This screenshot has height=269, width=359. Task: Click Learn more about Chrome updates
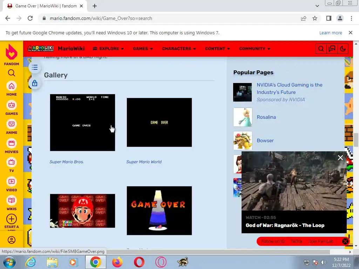pyautogui.click(x=331, y=33)
